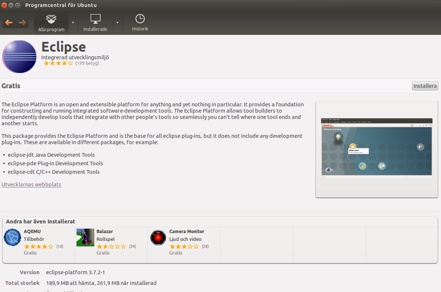Open the Alla program section

(x=51, y=23)
